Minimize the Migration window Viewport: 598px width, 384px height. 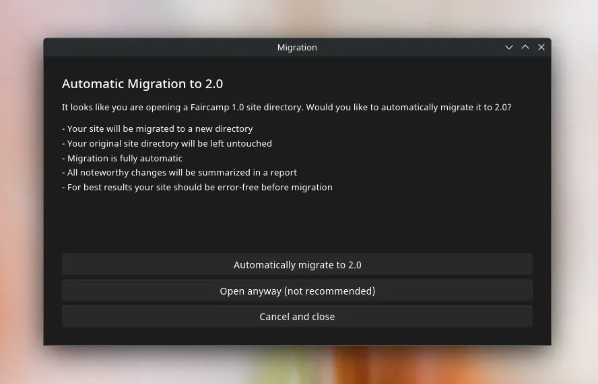(508, 47)
